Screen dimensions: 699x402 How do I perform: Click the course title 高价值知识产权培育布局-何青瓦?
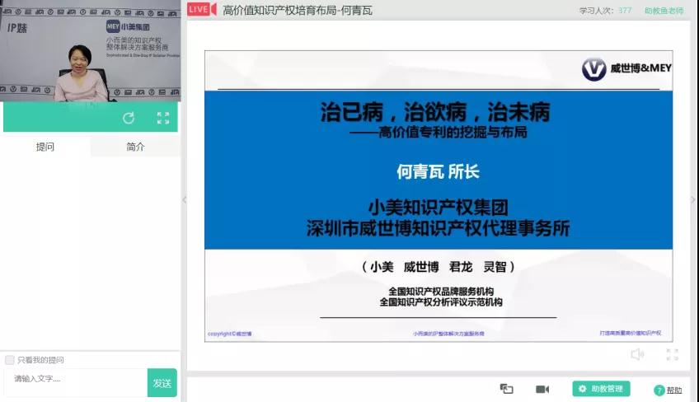tap(298, 10)
